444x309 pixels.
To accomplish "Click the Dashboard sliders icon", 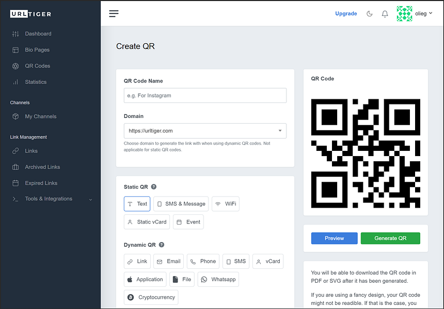I will tap(15, 34).
